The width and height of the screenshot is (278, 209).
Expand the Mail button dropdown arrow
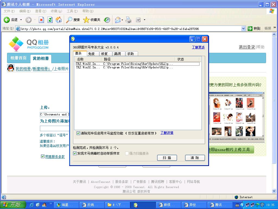pyautogui.click(x=122, y=20)
